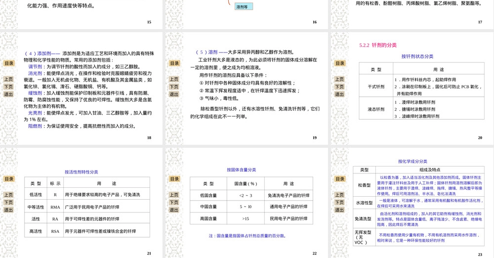This screenshot has height=258, width=494.
Task: Click 上页 button on slide 18
Action: point(9,79)
